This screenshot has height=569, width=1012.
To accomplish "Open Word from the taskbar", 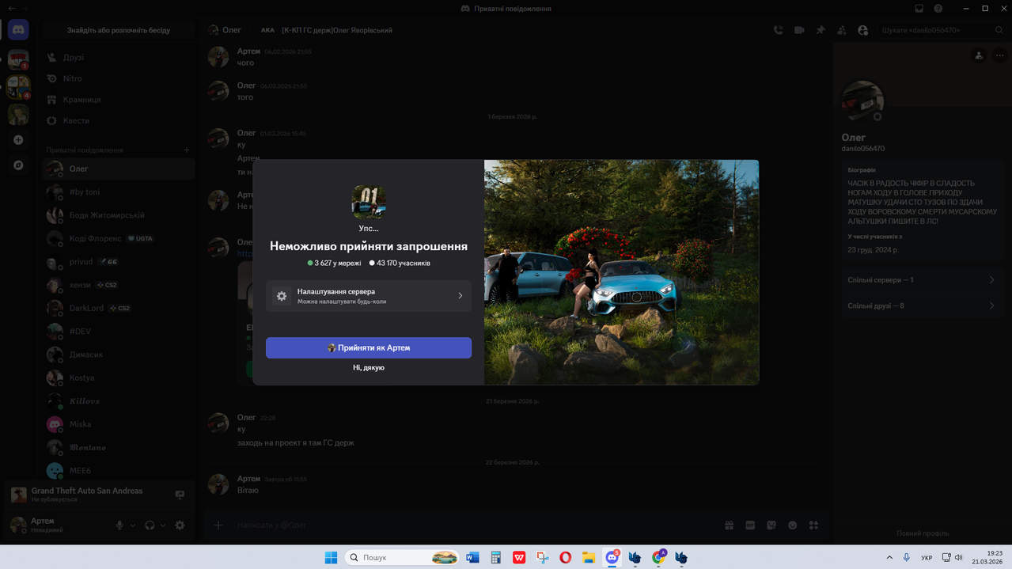I will [472, 557].
